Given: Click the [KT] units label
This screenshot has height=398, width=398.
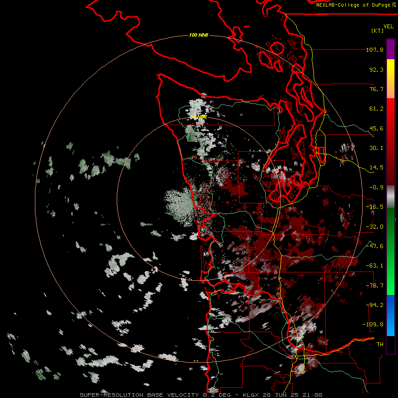Looking at the screenshot, I should pos(378,31).
